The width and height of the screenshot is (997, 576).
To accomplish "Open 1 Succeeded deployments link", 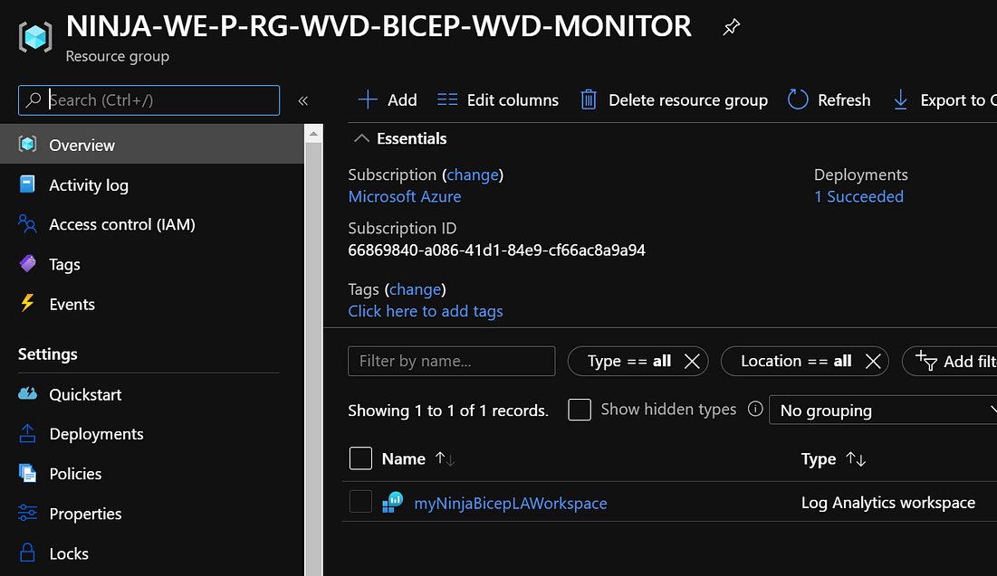I will pos(858,196).
